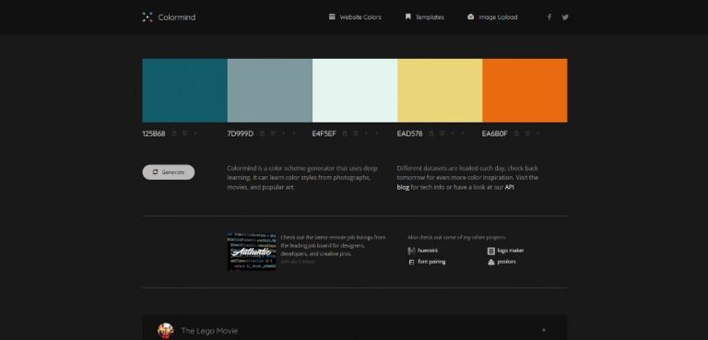708x340 pixels.
Task: Click the Colormind logo icon
Action: point(147,18)
